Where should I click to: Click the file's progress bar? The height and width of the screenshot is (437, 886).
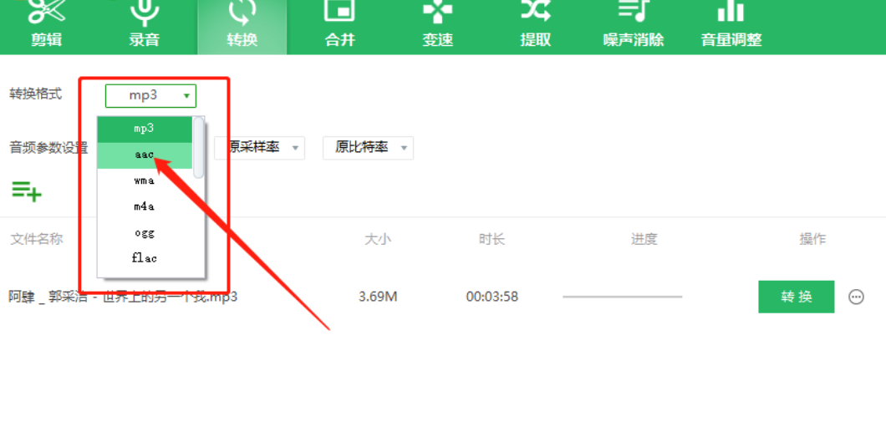click(x=622, y=297)
